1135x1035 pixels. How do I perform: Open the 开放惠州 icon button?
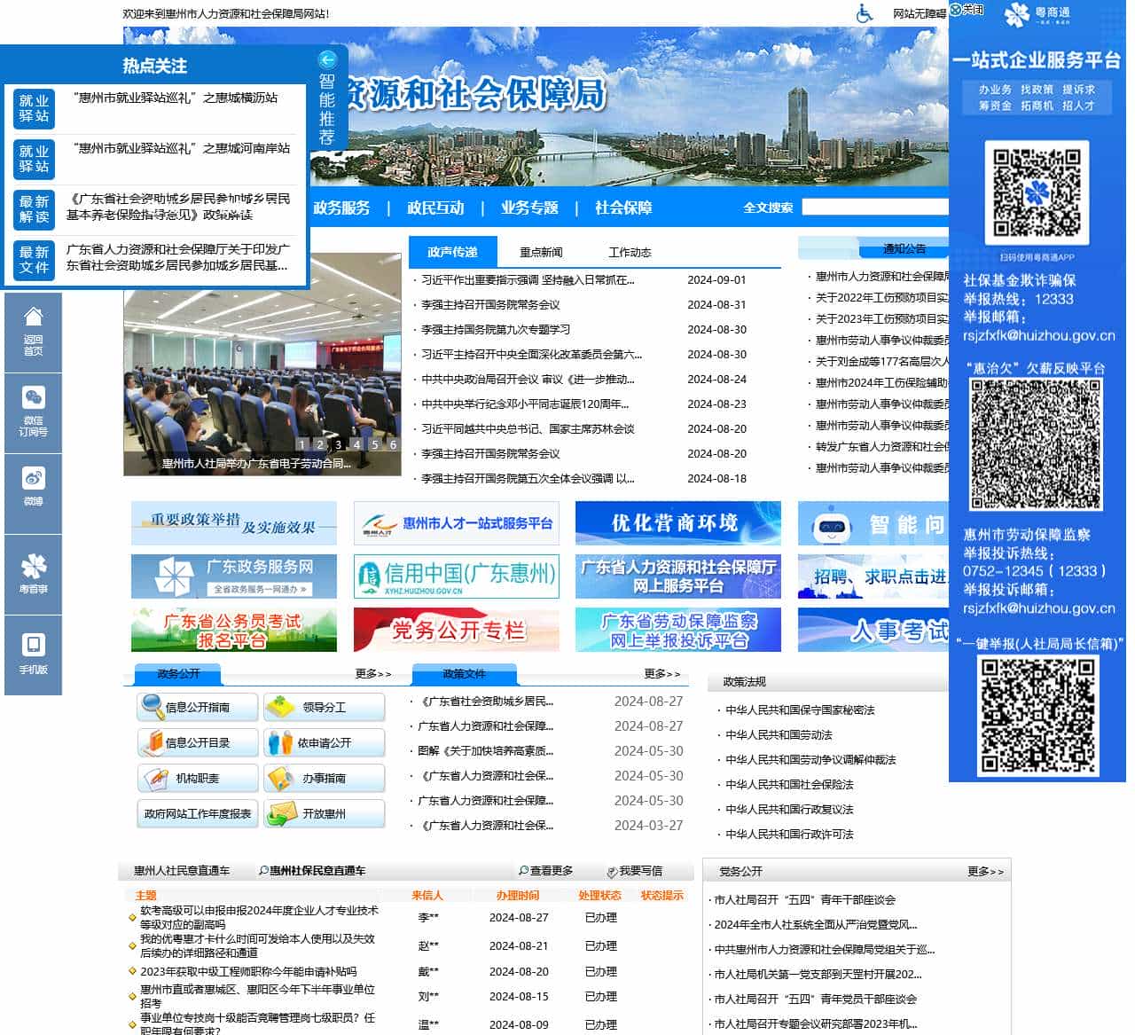pos(325,813)
